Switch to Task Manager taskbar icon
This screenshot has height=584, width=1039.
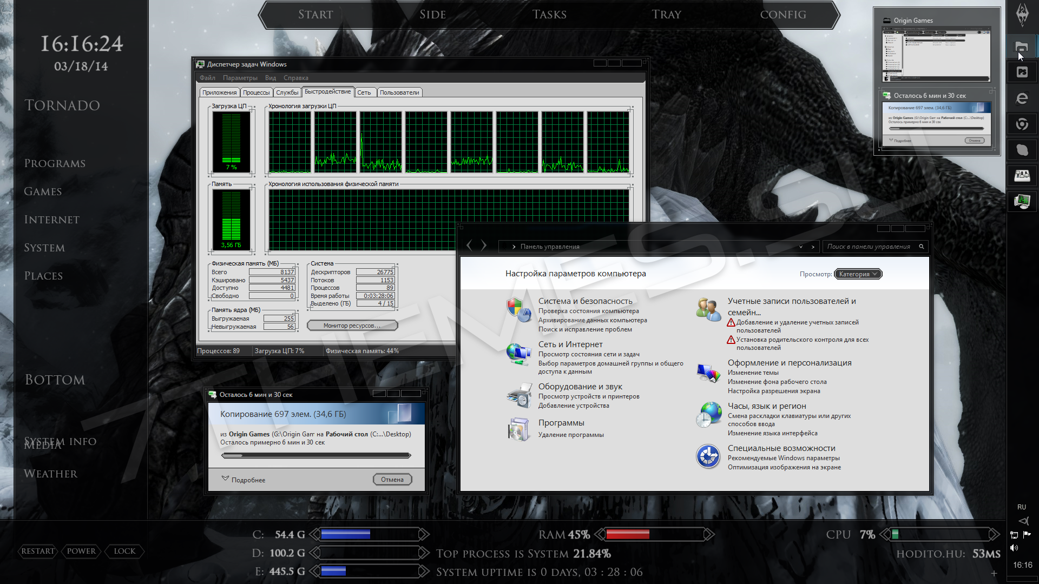(1022, 201)
